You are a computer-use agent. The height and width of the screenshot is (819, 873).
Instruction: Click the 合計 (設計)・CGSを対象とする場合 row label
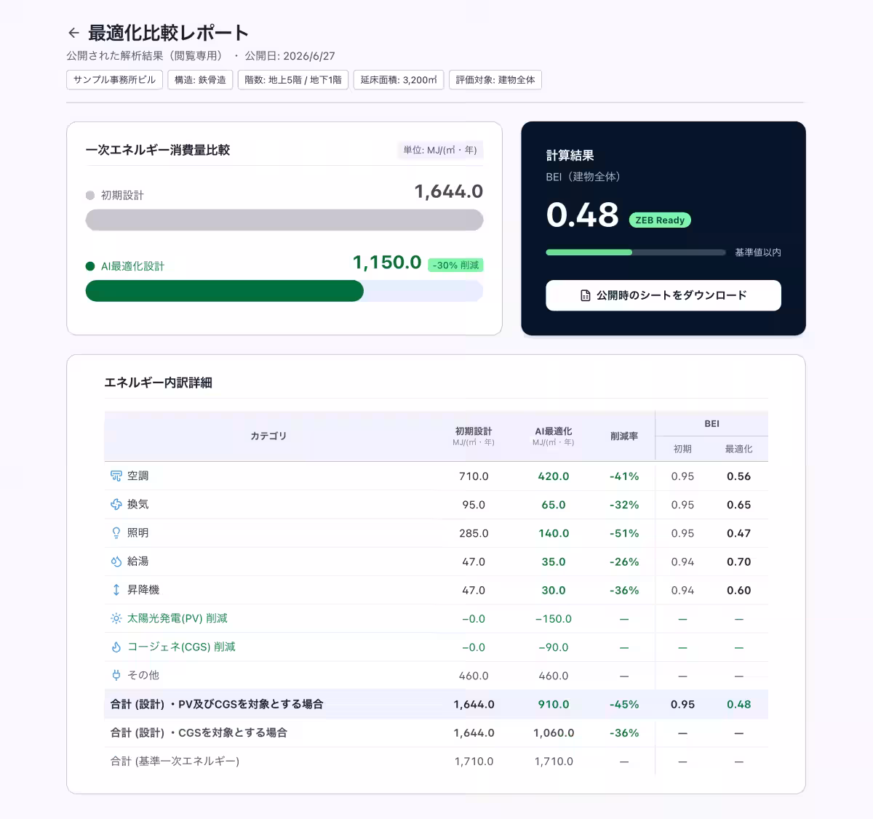pyautogui.click(x=199, y=732)
